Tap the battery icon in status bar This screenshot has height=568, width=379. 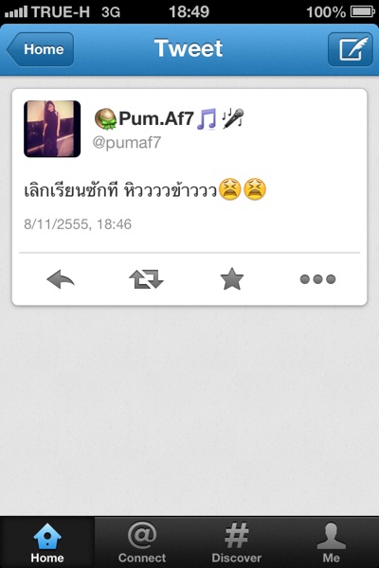click(x=363, y=12)
